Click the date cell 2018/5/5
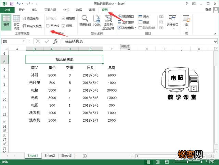The image size is (219, 165). (91, 98)
